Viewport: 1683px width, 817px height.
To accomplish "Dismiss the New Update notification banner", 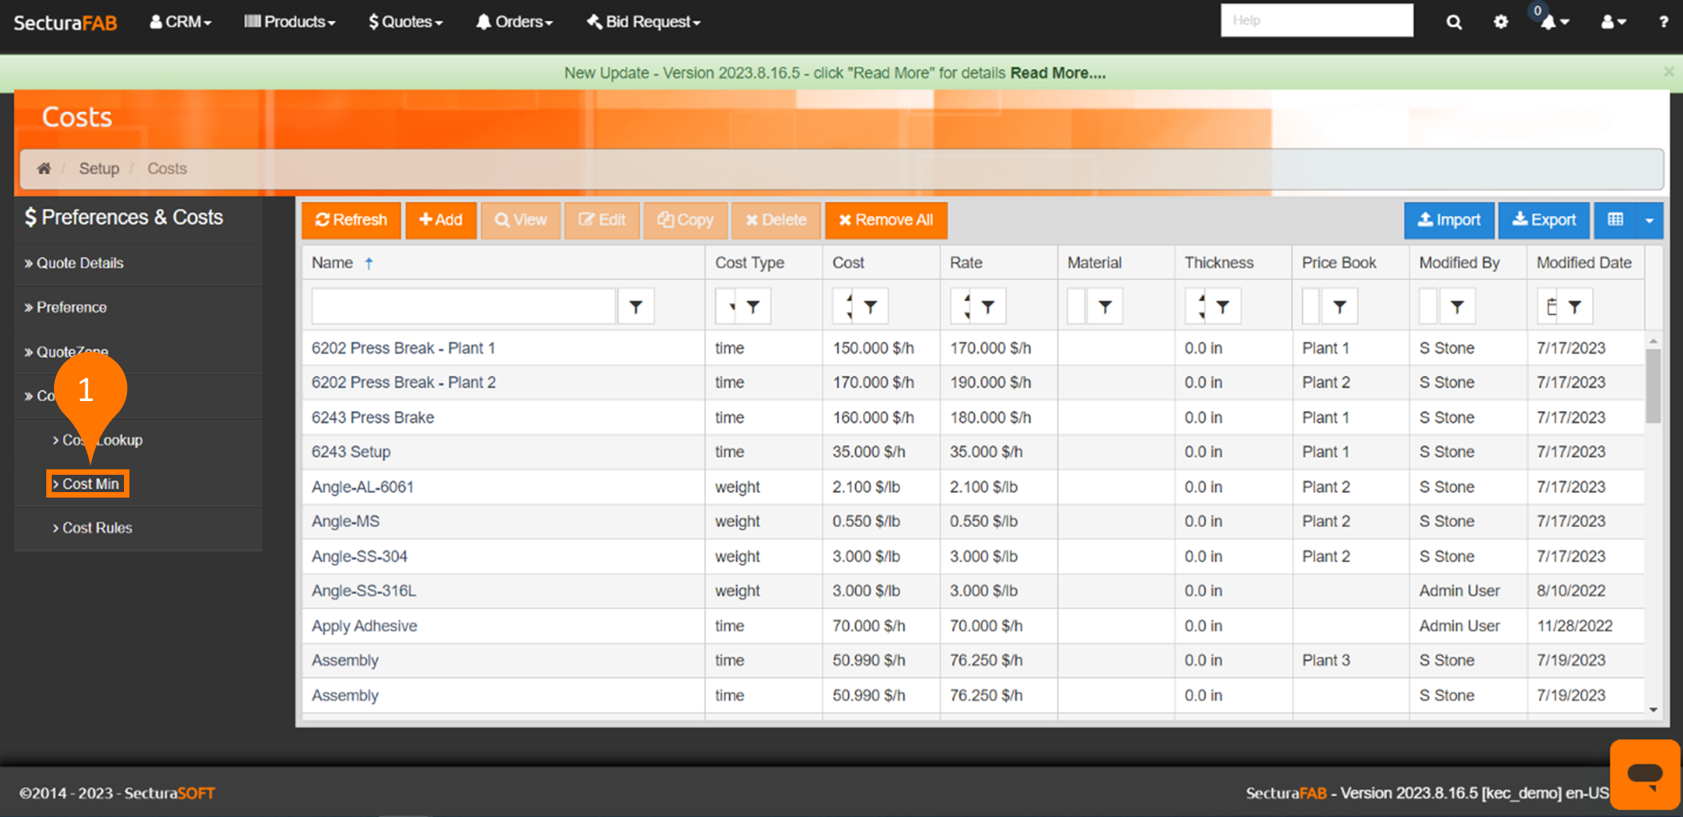I will point(1668,72).
